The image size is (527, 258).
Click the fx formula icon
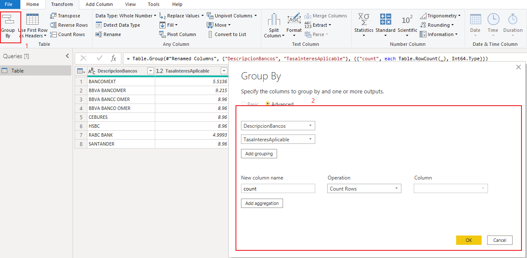(113, 59)
